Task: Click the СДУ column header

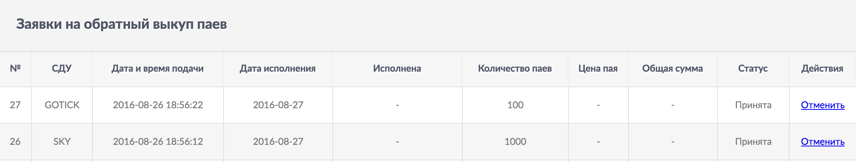Action: (x=62, y=69)
